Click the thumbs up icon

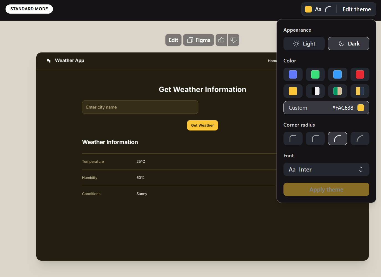click(221, 40)
